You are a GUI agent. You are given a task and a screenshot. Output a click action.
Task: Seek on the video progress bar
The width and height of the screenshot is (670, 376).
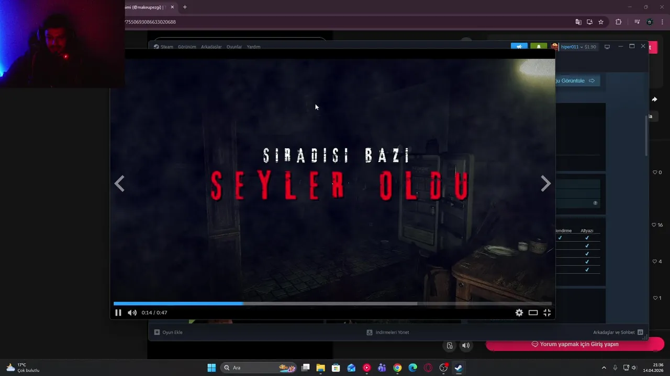click(x=333, y=303)
